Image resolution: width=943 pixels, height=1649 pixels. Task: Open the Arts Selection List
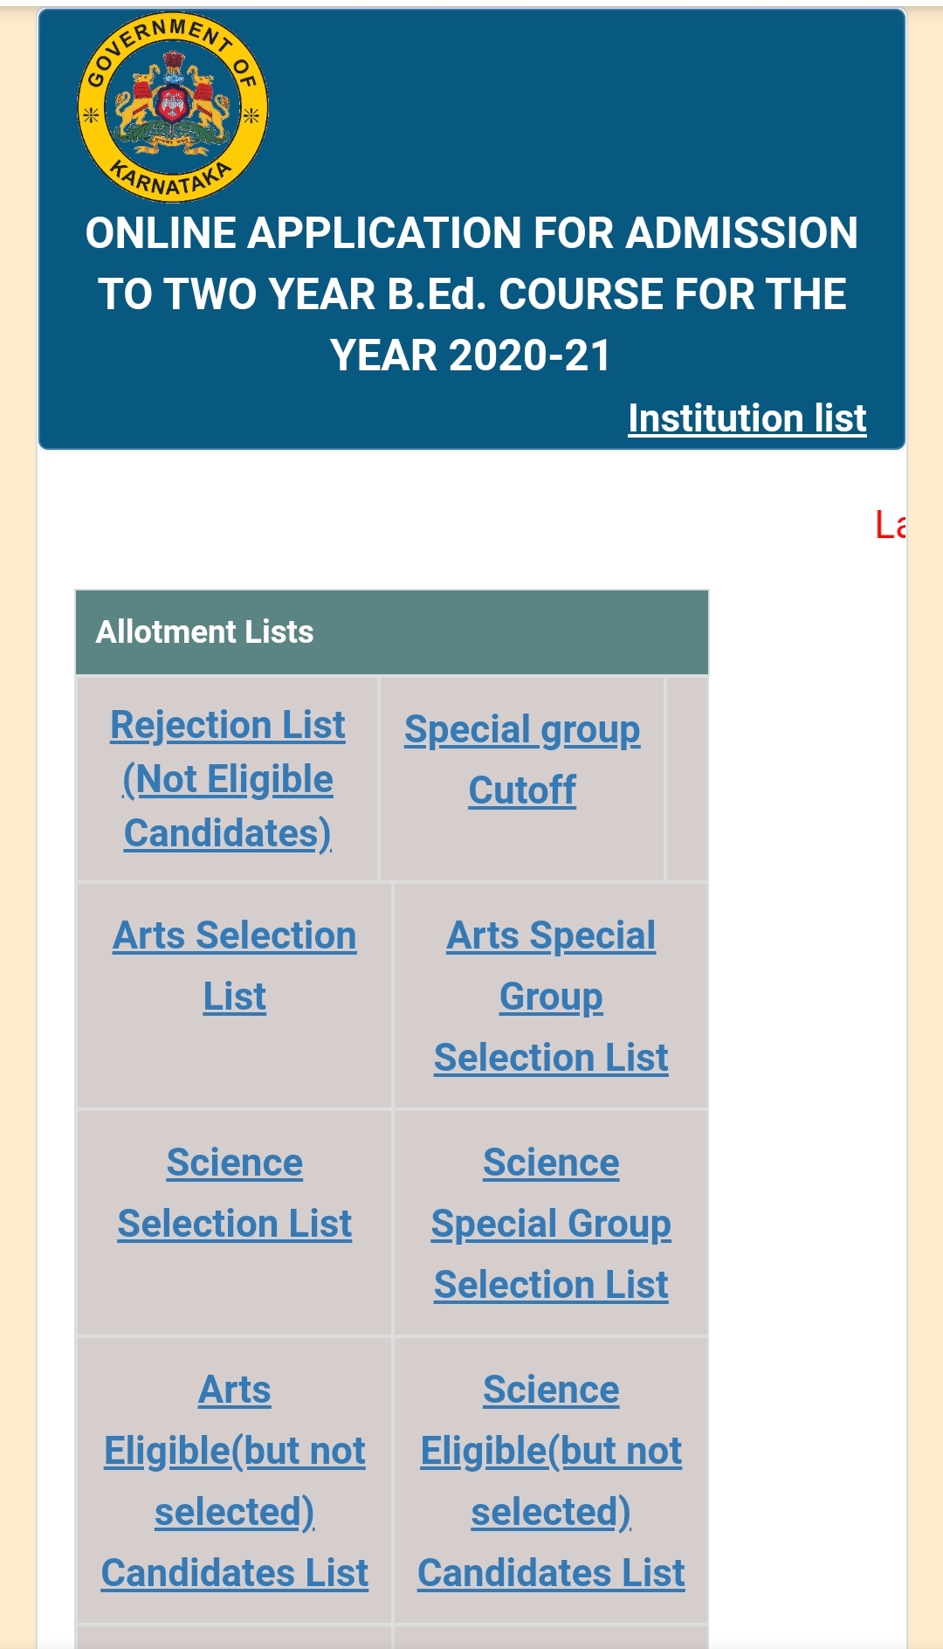[x=232, y=965]
